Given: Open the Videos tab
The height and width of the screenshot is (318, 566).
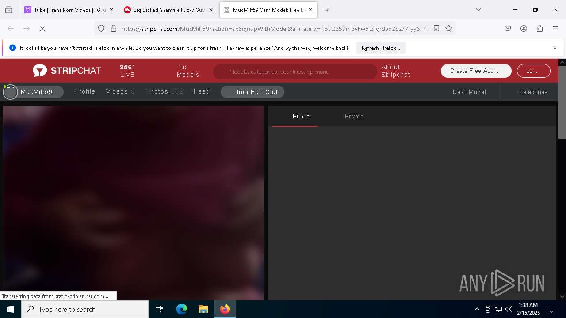Looking at the screenshot, I should 120,91.
